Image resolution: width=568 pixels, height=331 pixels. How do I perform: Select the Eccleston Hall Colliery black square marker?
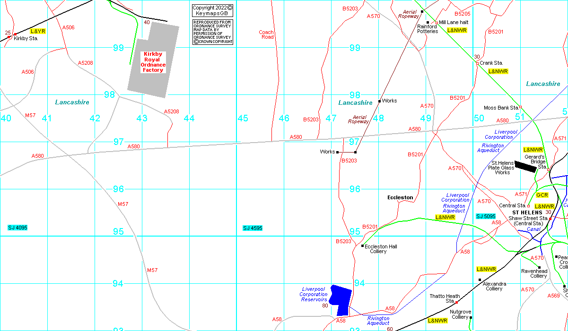pos(362,246)
